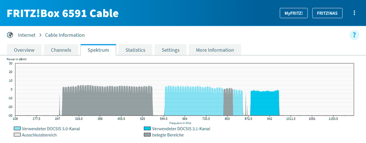Image resolution: width=366 pixels, height=143 pixels.
Task: Click the 803 frequency axis value
Action: [227, 119]
